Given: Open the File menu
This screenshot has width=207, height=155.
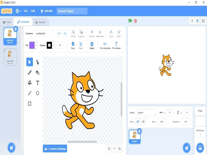Looking at the screenshot, I should point(25,11).
